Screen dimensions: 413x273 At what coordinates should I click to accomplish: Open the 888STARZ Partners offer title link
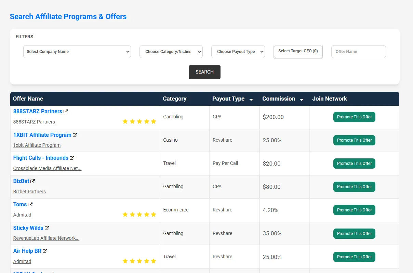tap(38, 112)
